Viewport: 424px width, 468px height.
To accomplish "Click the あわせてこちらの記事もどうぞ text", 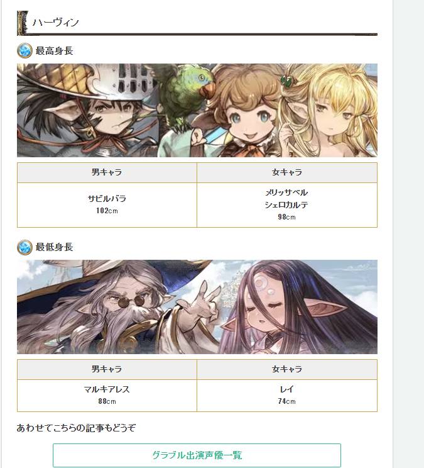I will (x=76, y=428).
